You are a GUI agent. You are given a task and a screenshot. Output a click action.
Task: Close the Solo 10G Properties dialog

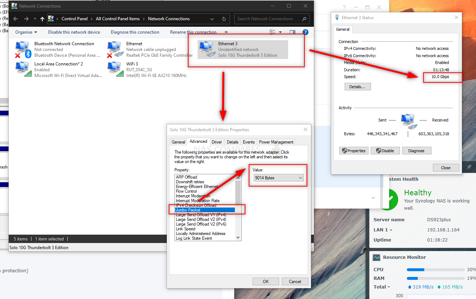click(305, 129)
